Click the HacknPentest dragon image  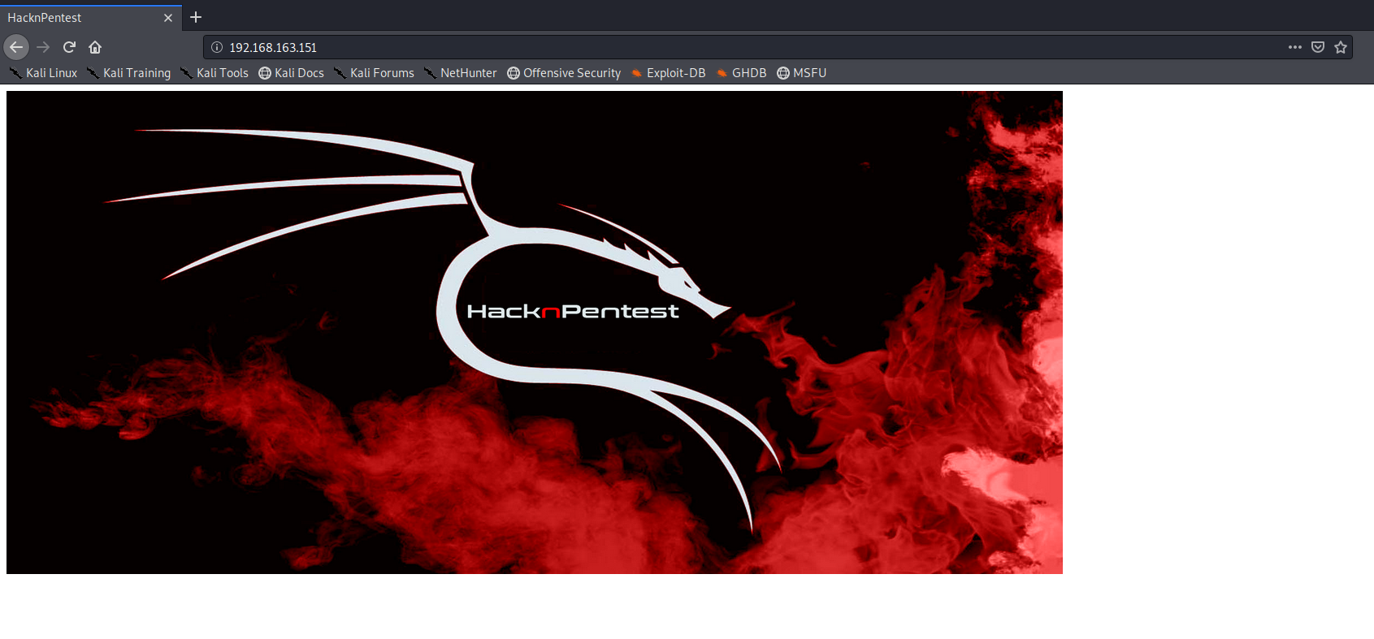535,332
